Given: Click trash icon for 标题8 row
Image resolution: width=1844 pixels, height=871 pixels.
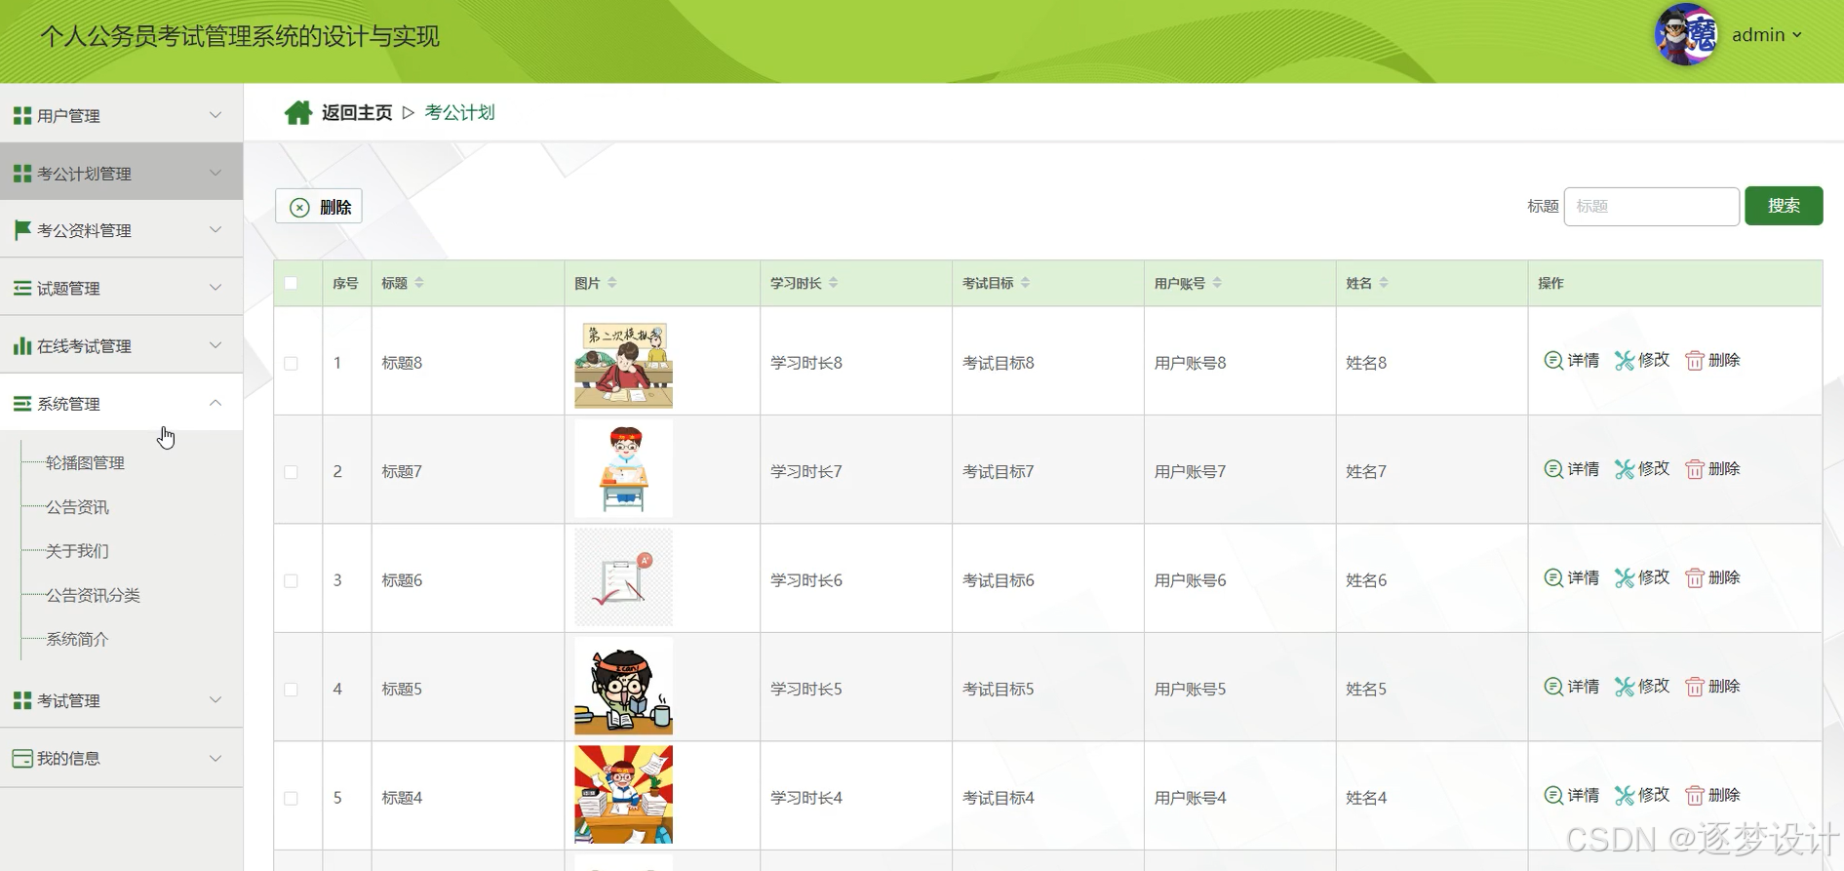Looking at the screenshot, I should pos(1695,361).
